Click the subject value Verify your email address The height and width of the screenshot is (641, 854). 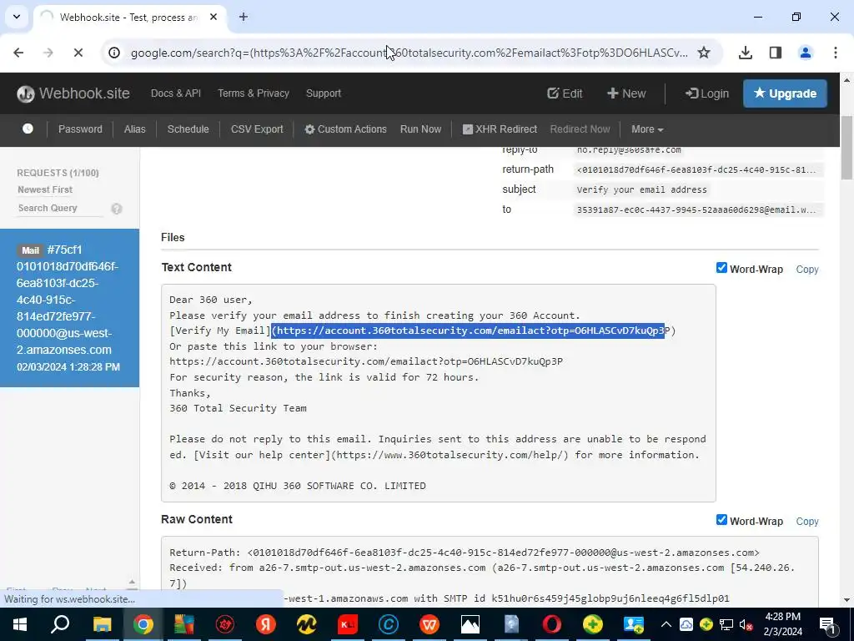(x=641, y=189)
